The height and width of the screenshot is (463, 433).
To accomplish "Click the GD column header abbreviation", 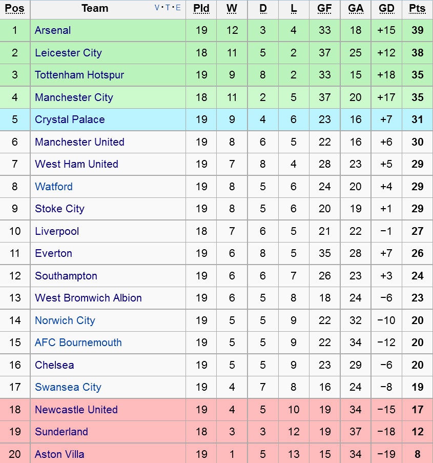I will click(x=386, y=8).
